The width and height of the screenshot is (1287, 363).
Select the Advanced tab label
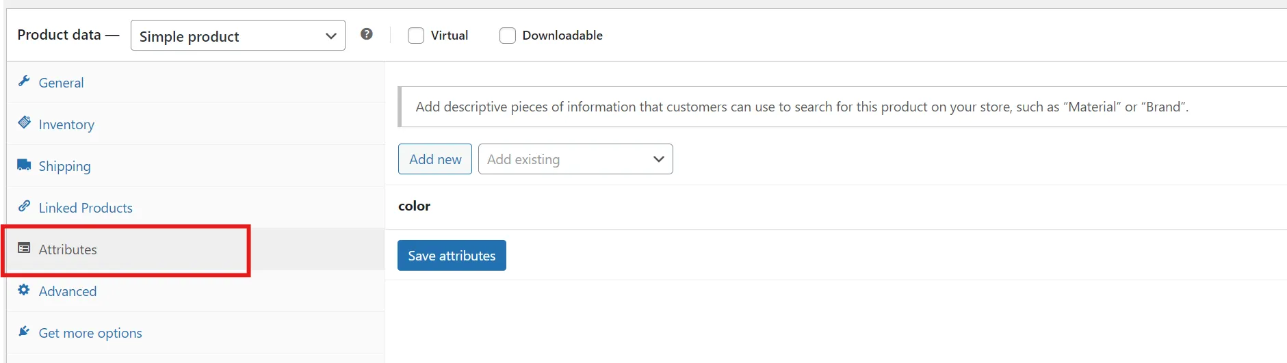pyautogui.click(x=68, y=291)
